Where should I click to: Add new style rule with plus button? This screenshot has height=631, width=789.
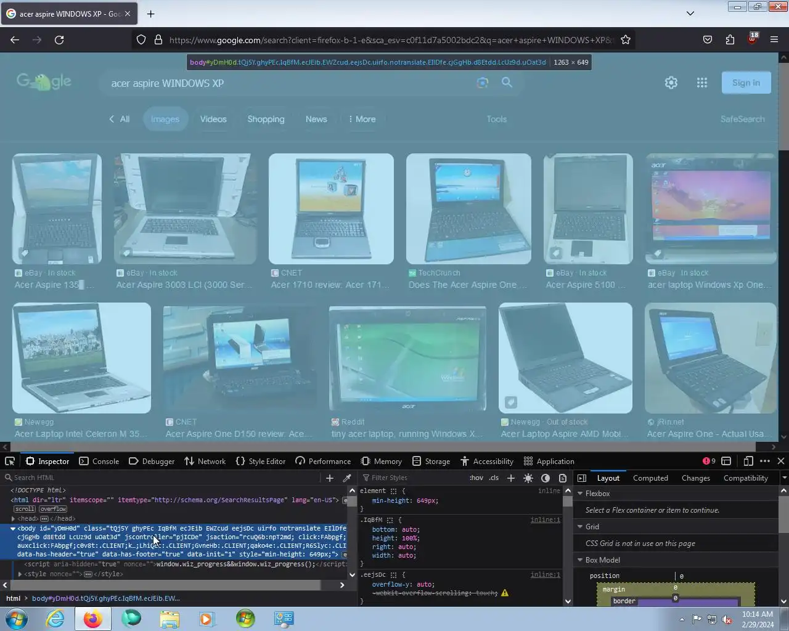point(510,478)
